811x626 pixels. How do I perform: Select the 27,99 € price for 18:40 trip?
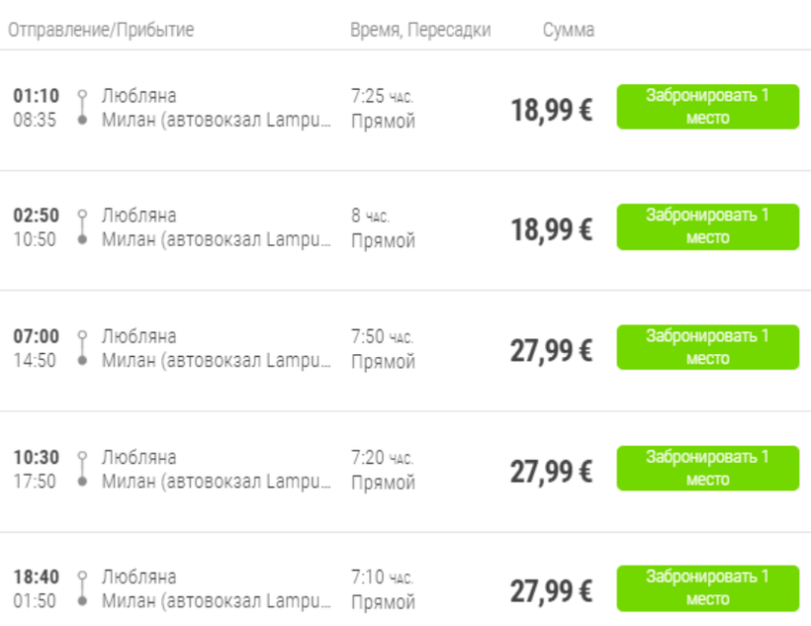point(551,591)
